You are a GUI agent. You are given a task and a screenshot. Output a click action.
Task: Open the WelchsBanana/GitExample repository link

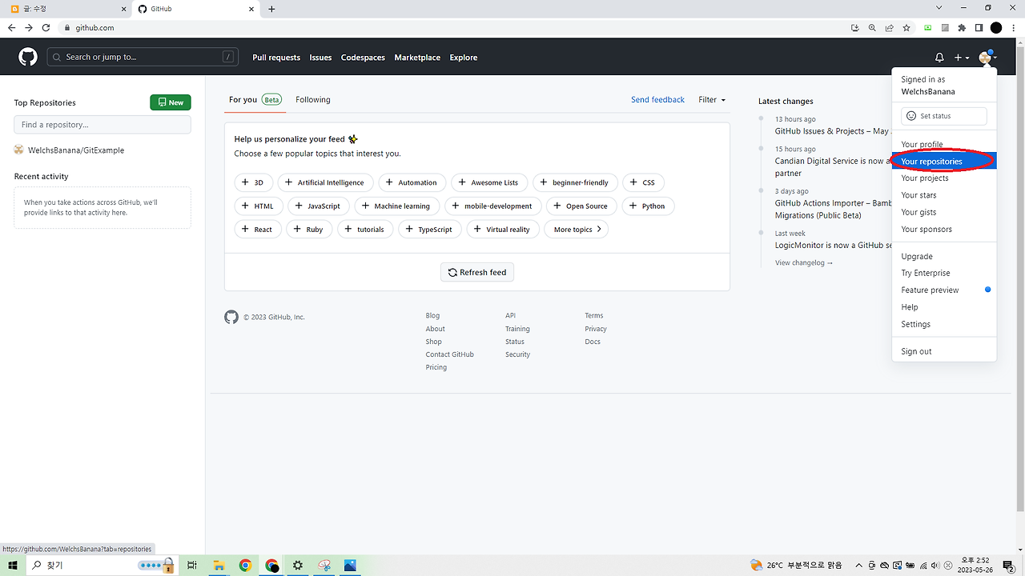click(x=76, y=150)
